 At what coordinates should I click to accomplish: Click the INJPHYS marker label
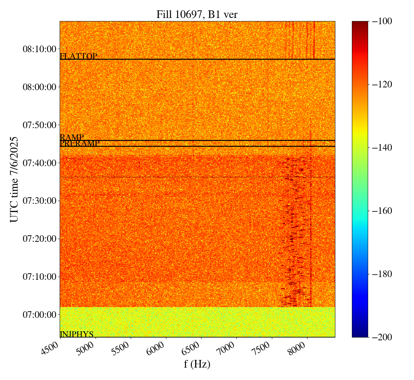[x=77, y=334]
